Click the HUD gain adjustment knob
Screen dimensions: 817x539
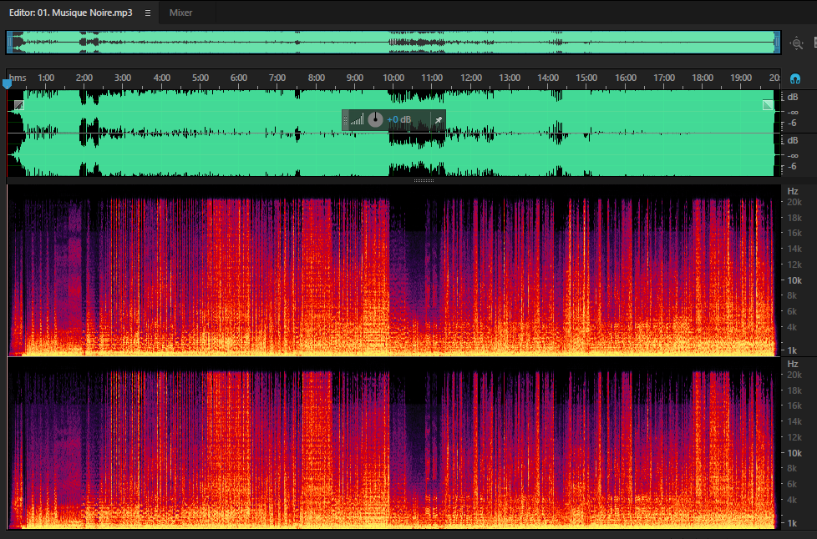point(375,119)
